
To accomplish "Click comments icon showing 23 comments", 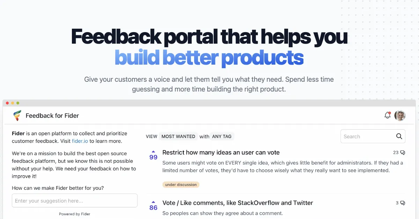I will pos(403,153).
